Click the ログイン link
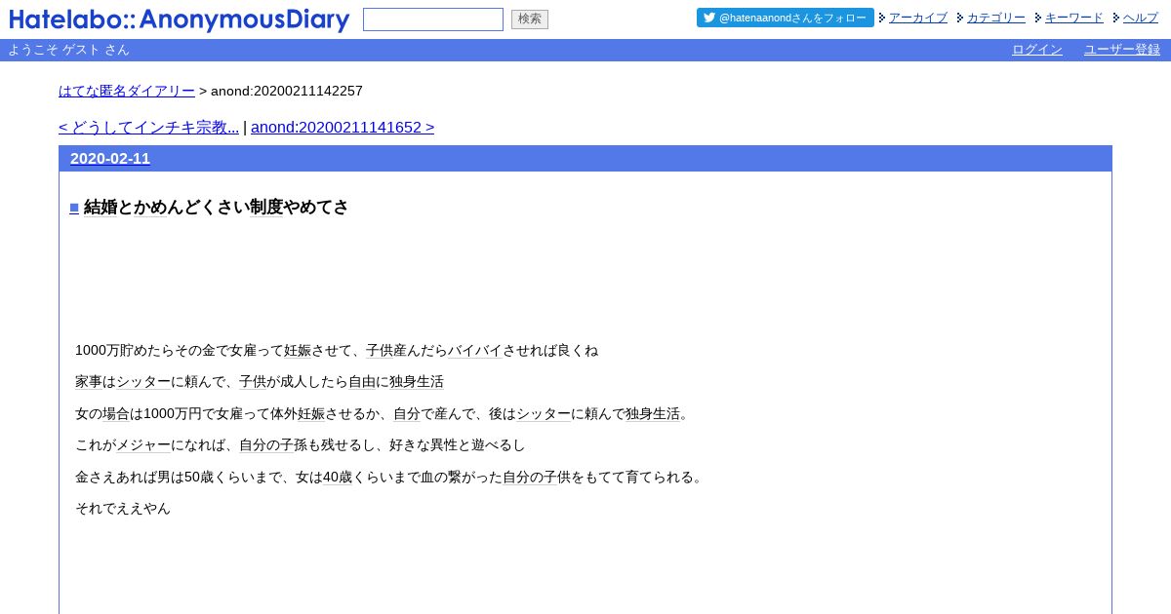1171x614 pixels. coord(1037,50)
